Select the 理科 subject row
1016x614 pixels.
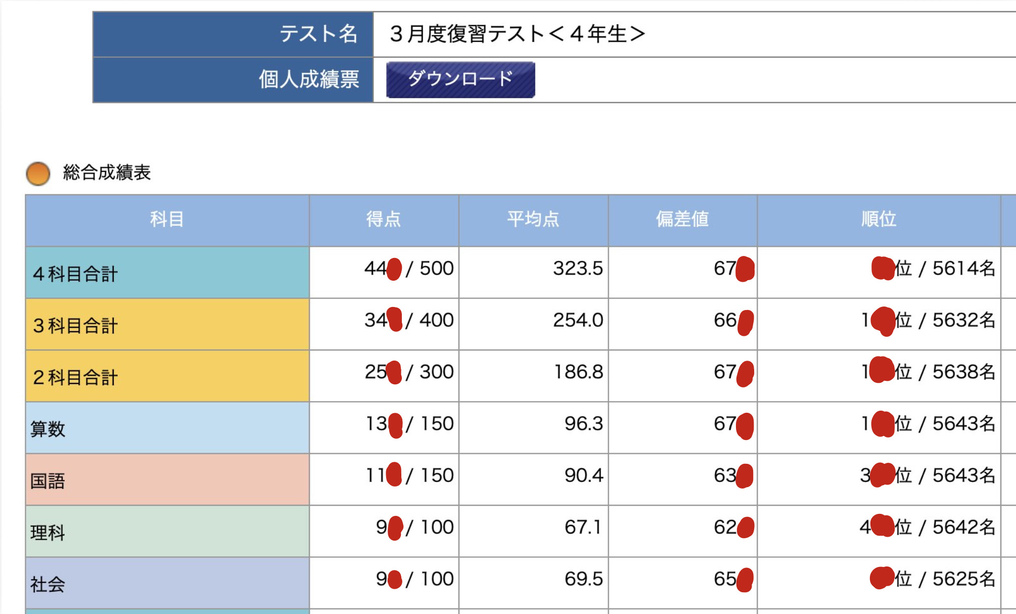coord(48,532)
